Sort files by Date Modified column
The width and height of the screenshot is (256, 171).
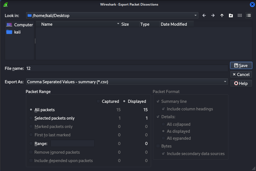[177, 24]
